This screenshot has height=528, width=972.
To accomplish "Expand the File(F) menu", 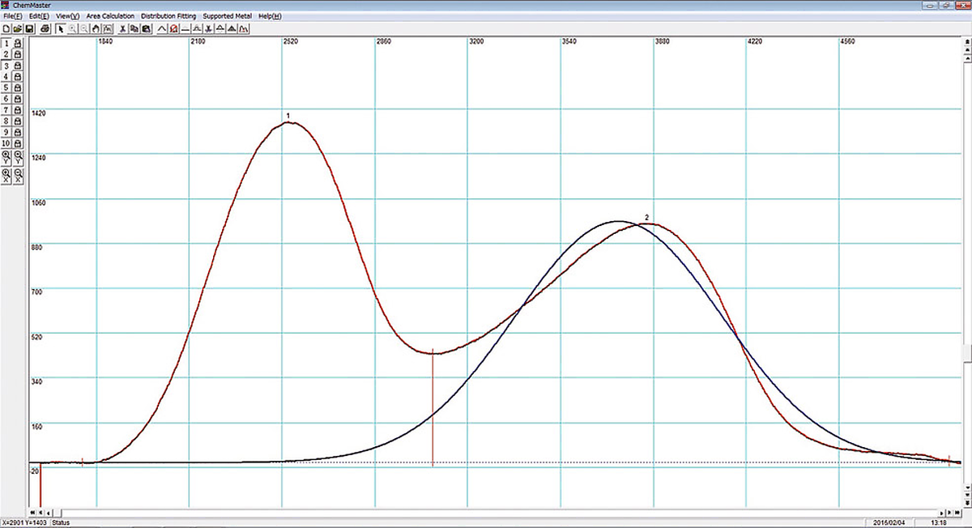I will [x=13, y=16].
